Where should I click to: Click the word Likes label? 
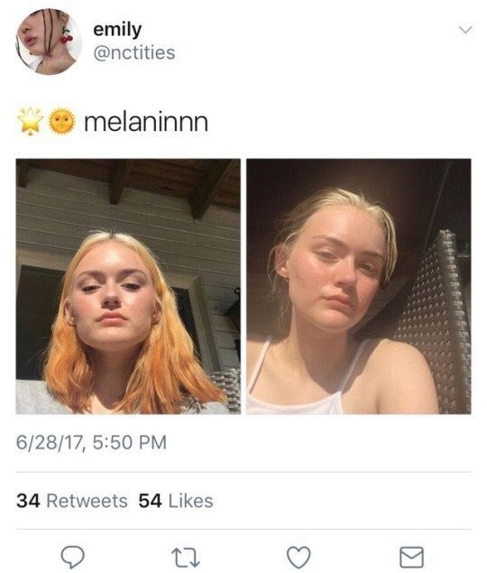pyautogui.click(x=190, y=501)
